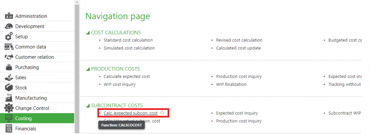Image resolution: width=370 pixels, height=134 pixels.
Task: Open Standard cost calculation link
Action: [128, 40]
